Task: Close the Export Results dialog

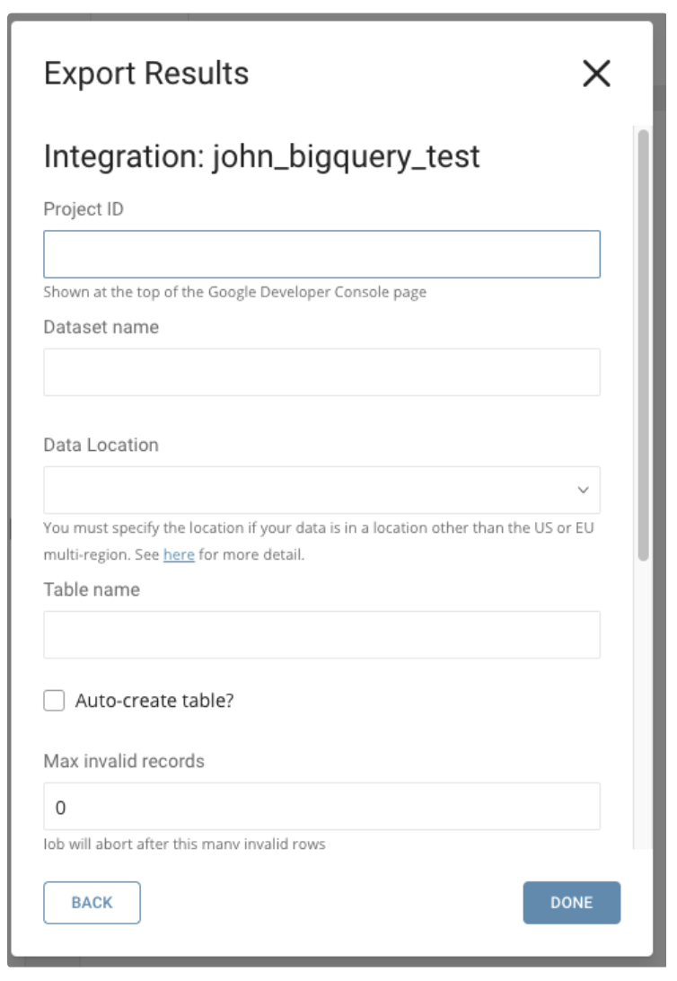Action: pos(596,75)
